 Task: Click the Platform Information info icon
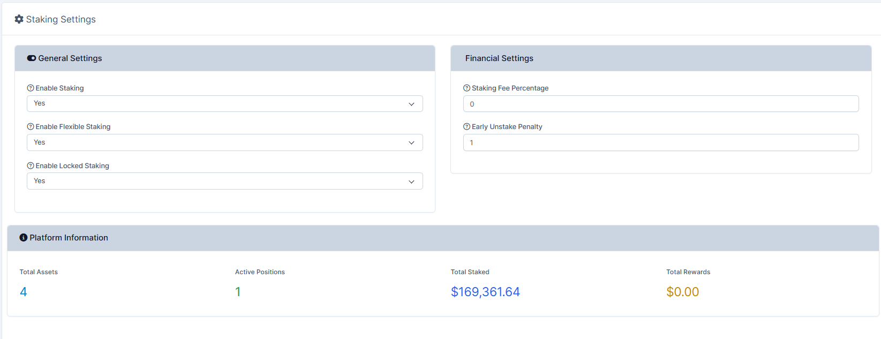[24, 238]
